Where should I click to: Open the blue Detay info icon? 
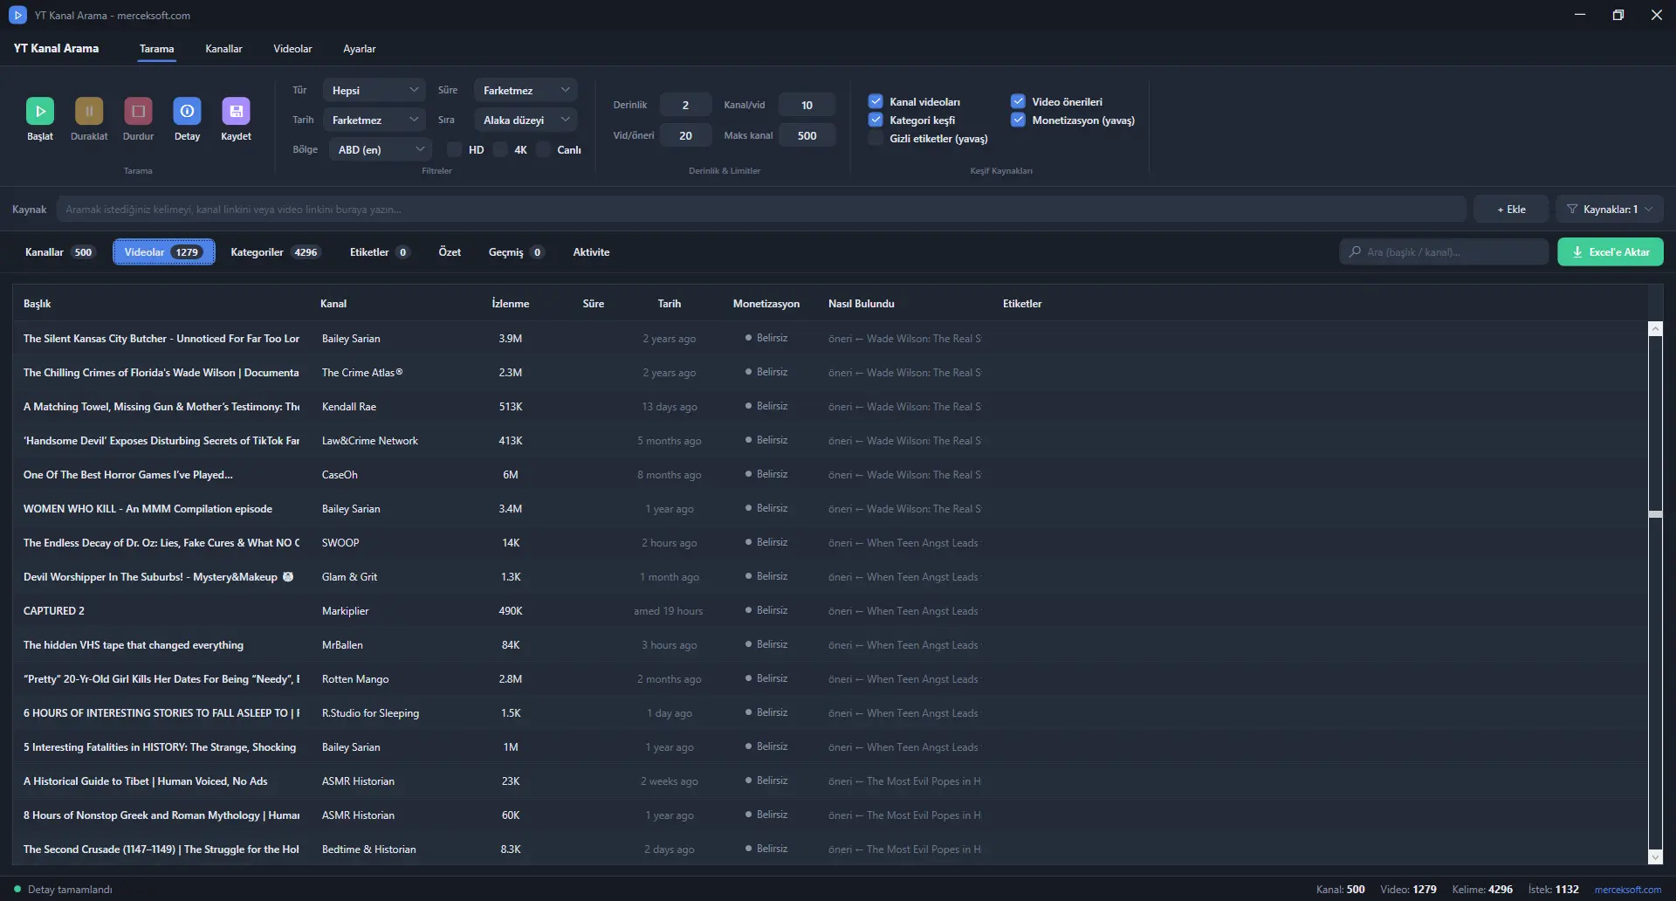pos(187,111)
